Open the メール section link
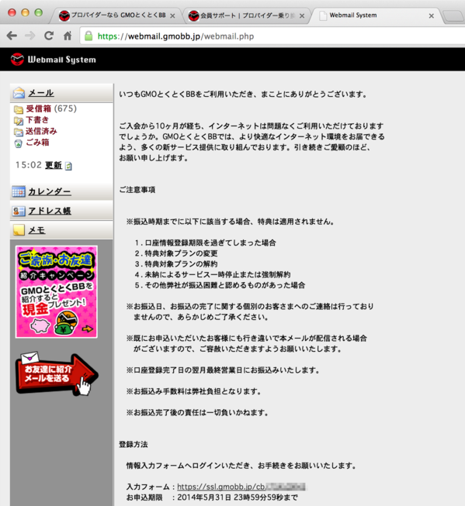The width and height of the screenshot is (465, 506). pyautogui.click(x=40, y=93)
